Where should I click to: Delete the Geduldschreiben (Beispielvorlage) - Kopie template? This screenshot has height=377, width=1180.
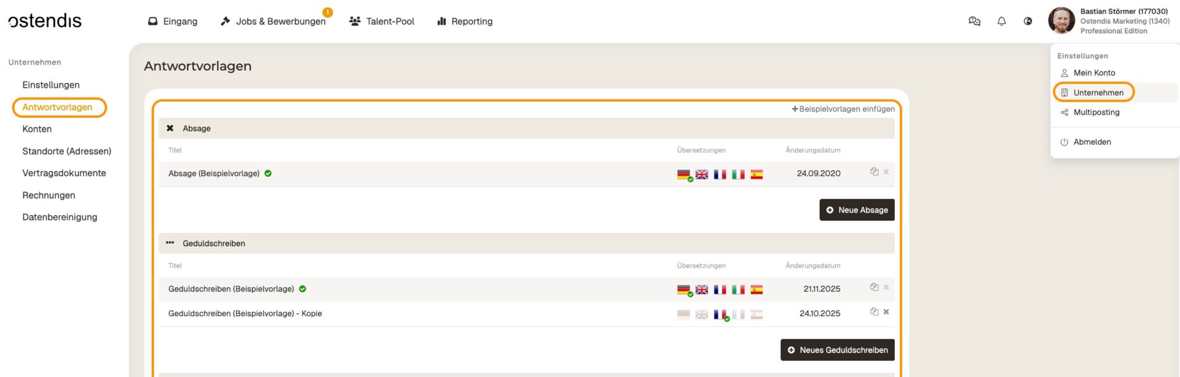886,312
